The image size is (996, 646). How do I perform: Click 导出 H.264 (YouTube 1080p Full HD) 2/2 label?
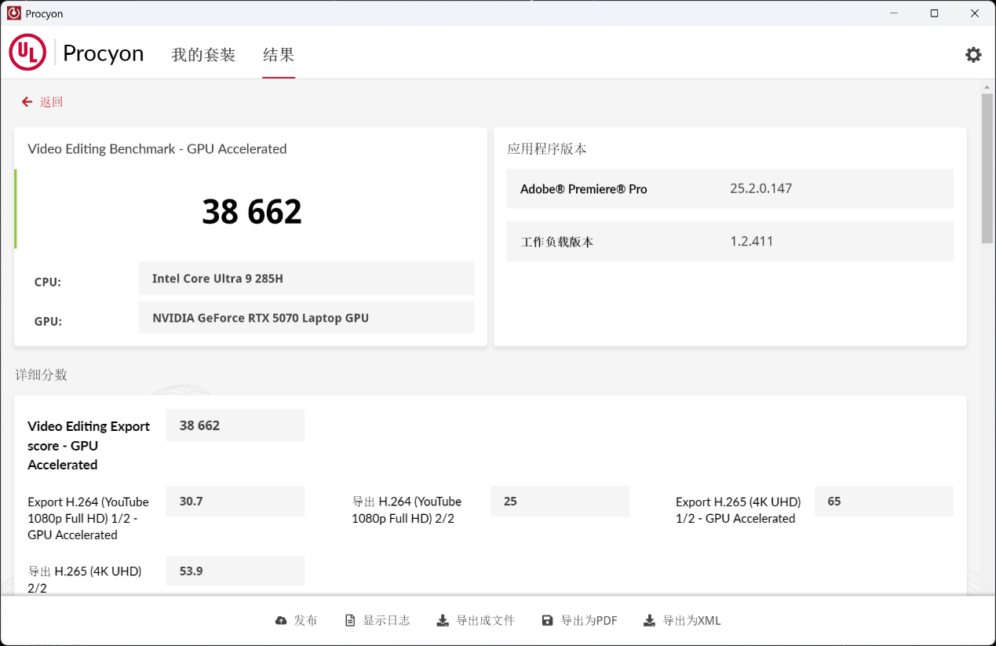pos(407,509)
